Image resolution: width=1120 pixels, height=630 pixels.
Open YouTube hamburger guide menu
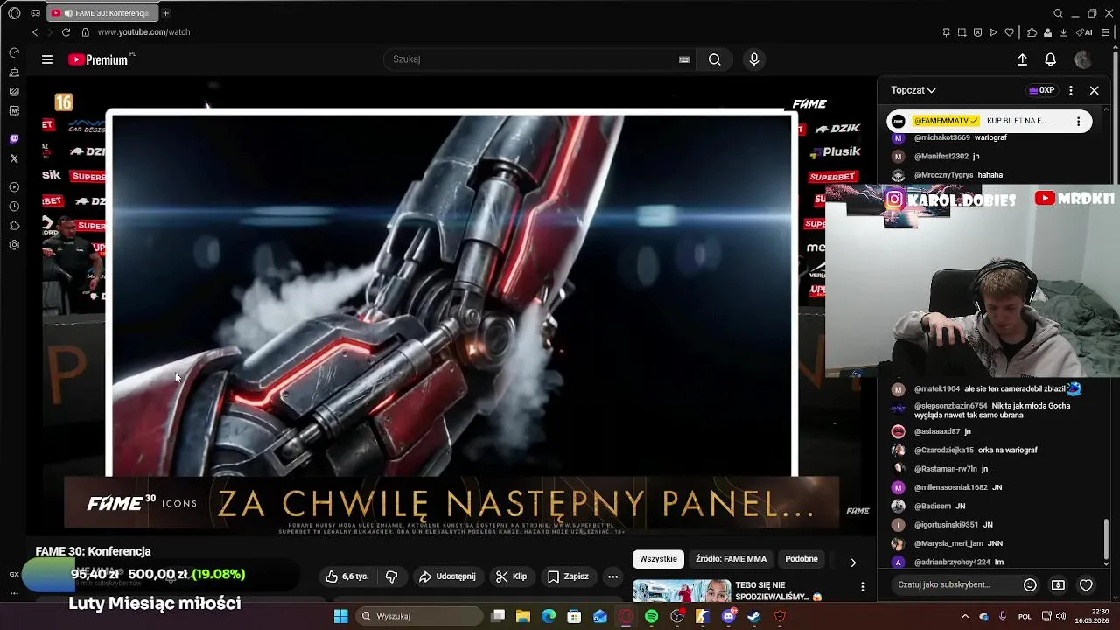(47, 59)
